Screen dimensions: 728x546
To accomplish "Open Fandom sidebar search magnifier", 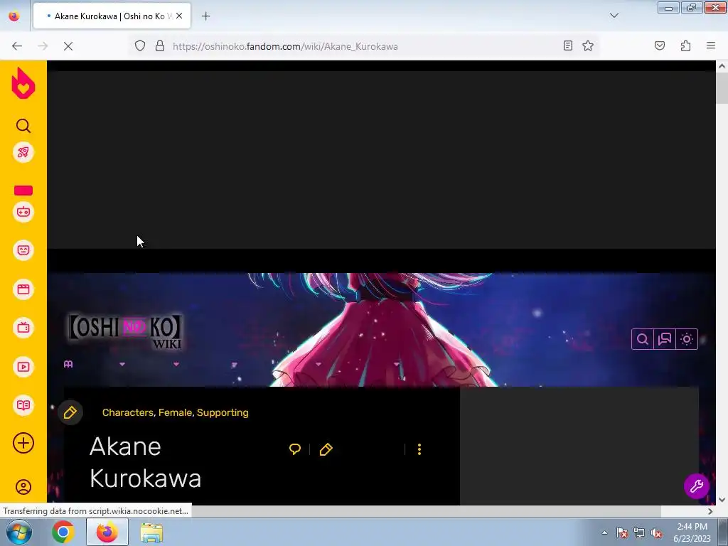I will pos(23,126).
